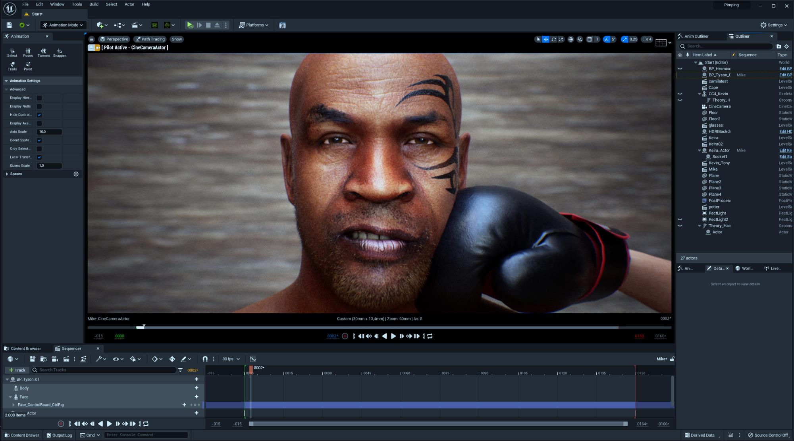The width and height of the screenshot is (794, 441).
Task: Enable the Only Select checkbox
Action: [x=39, y=149]
